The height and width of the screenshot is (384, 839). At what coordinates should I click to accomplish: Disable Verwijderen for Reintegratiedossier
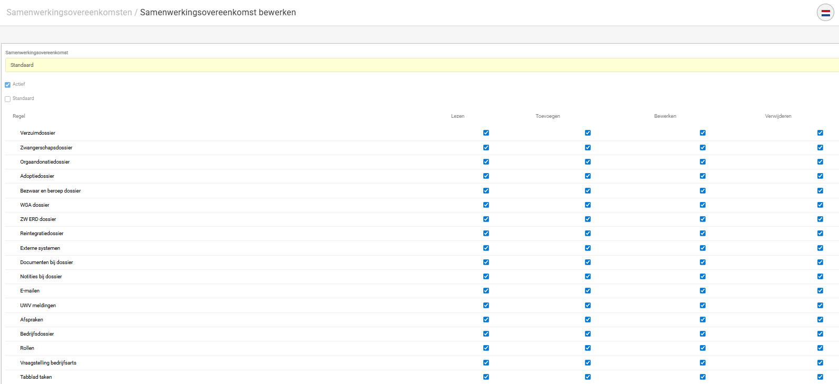820,234
